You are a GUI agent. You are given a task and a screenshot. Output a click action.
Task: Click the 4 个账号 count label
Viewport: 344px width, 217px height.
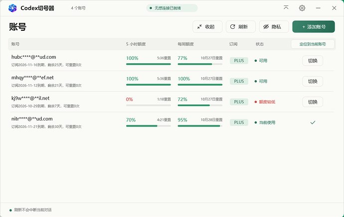78,8
